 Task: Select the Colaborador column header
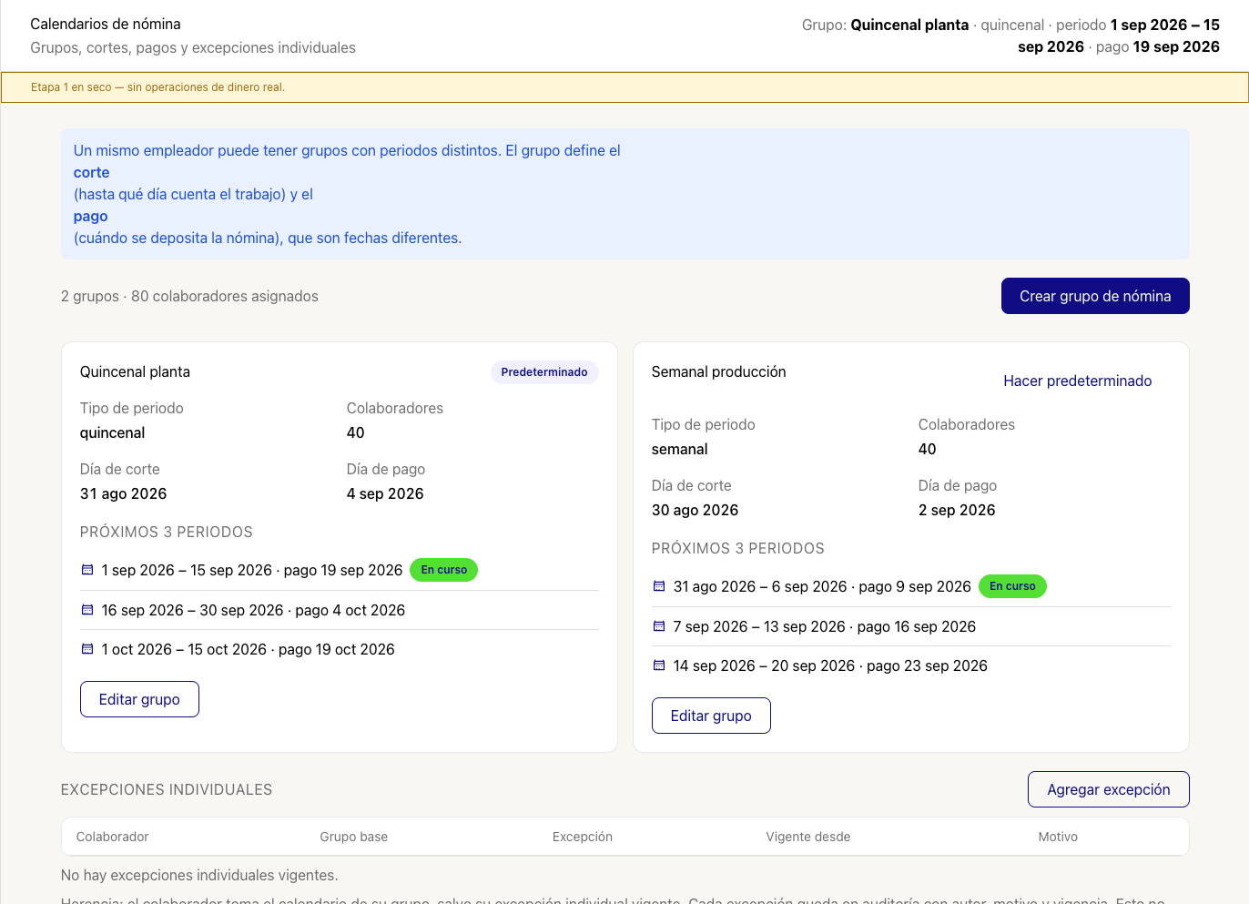click(112, 837)
